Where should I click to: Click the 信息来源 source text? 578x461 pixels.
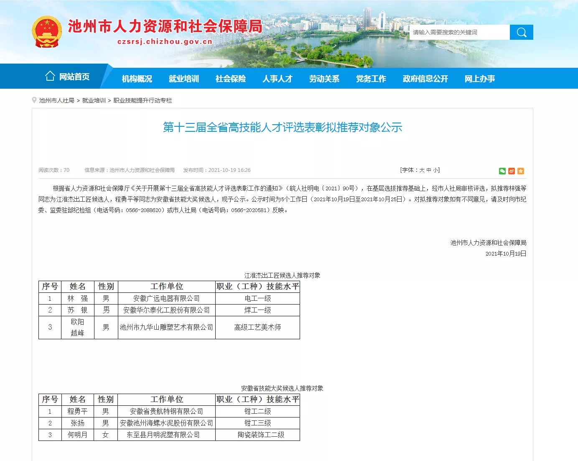click(130, 170)
